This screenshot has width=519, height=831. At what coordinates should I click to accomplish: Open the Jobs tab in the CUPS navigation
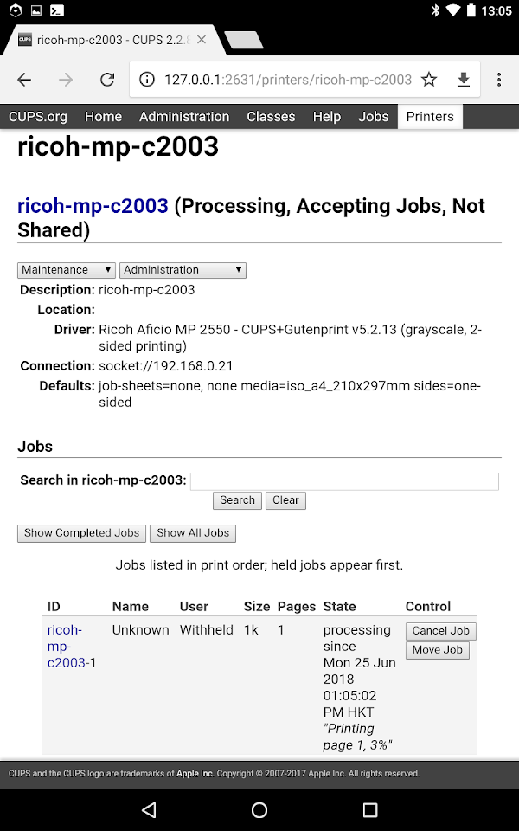point(374,117)
